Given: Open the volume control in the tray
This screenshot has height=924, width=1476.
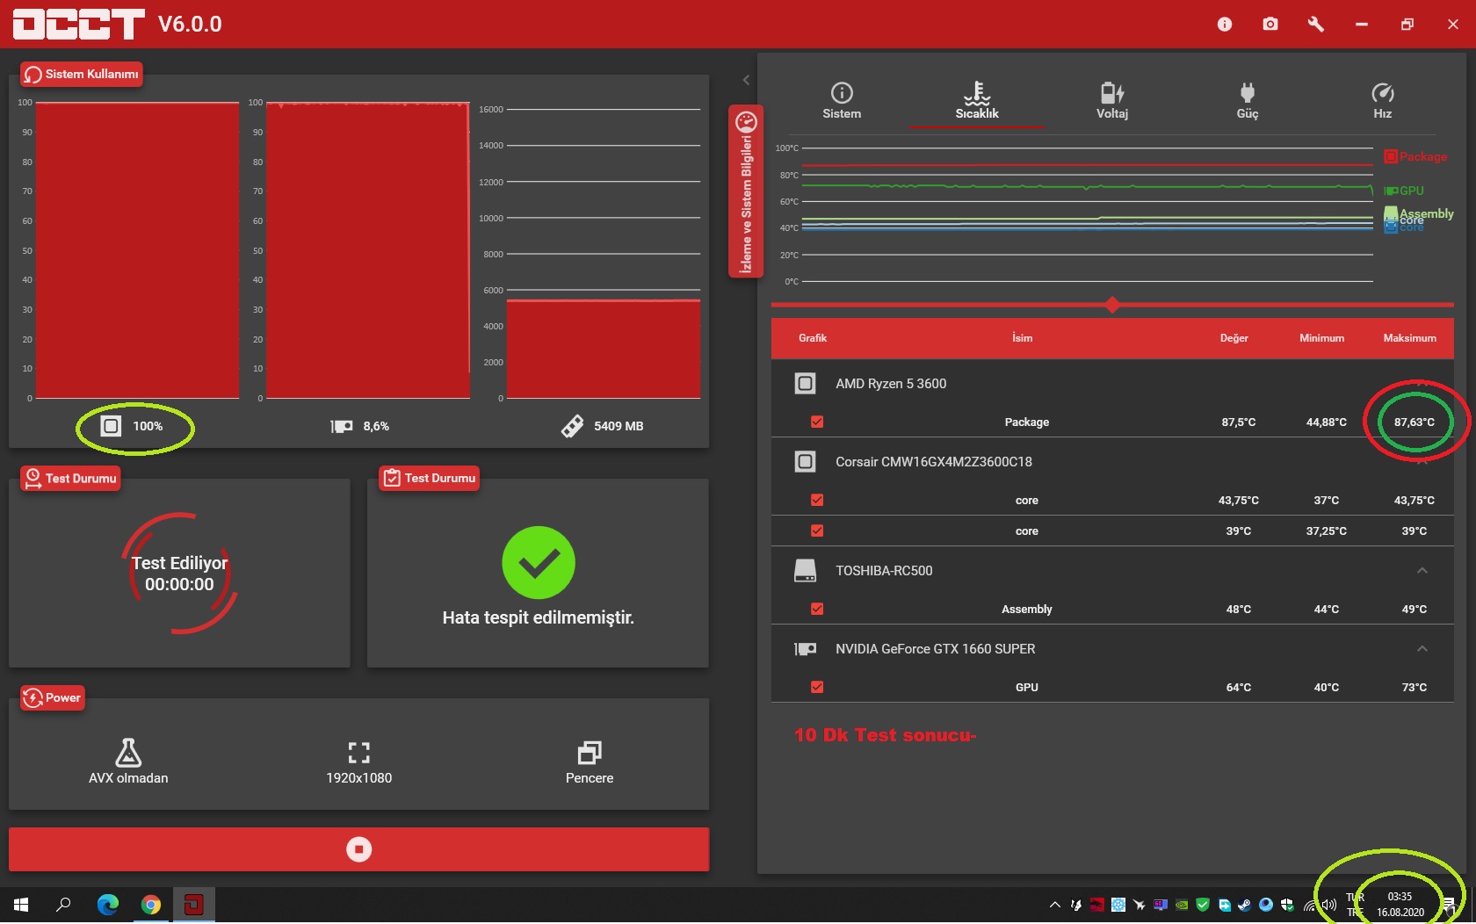Looking at the screenshot, I should [1329, 905].
